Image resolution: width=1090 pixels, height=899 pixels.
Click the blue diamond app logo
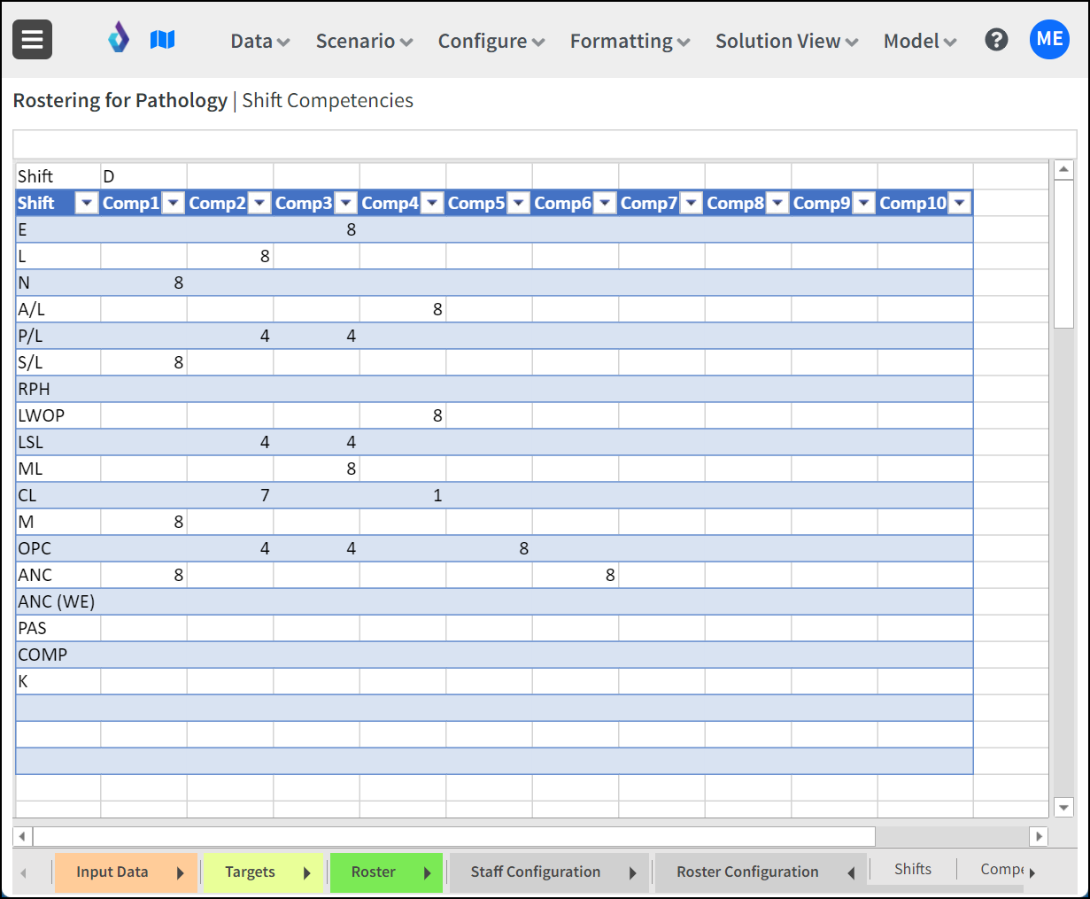(119, 38)
